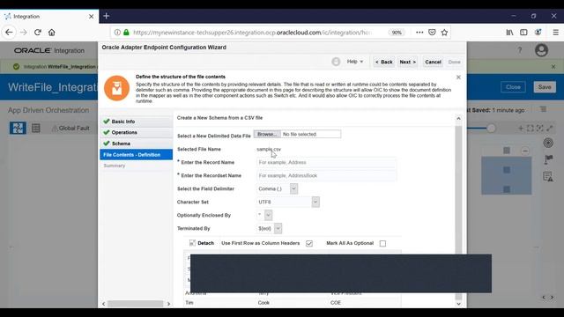The image size is (564, 317).
Task: Click the 90% zoom level indicator
Action: coord(397,33)
